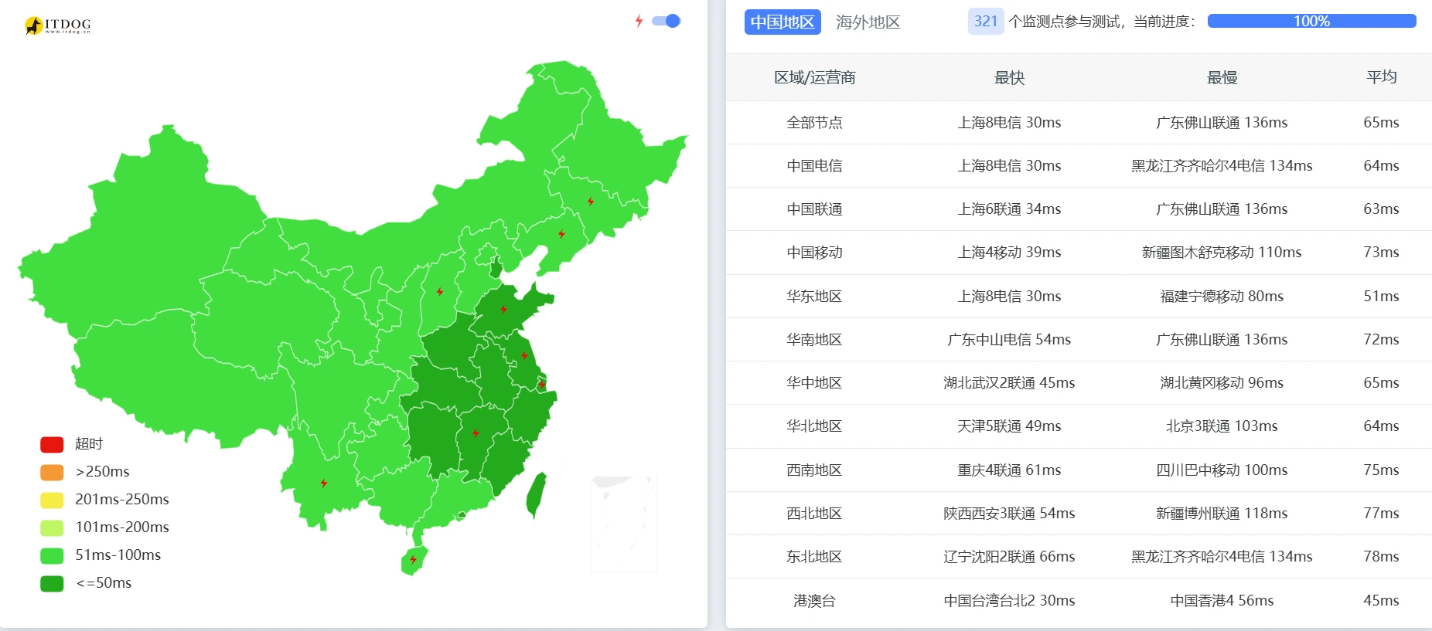1432x631 pixels.
Task: Click the 321 monitoring points badge
Action: point(986,22)
